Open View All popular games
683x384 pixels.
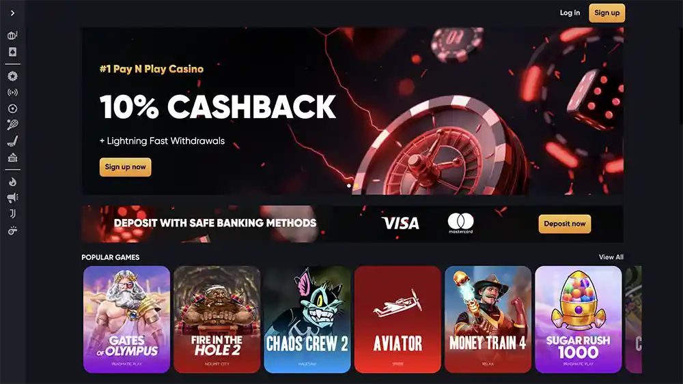pyautogui.click(x=611, y=257)
